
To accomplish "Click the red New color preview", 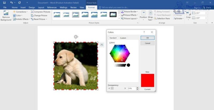I will pyautogui.click(x=148, y=80).
